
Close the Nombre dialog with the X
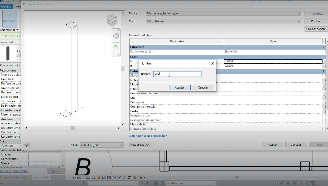(x=212, y=64)
